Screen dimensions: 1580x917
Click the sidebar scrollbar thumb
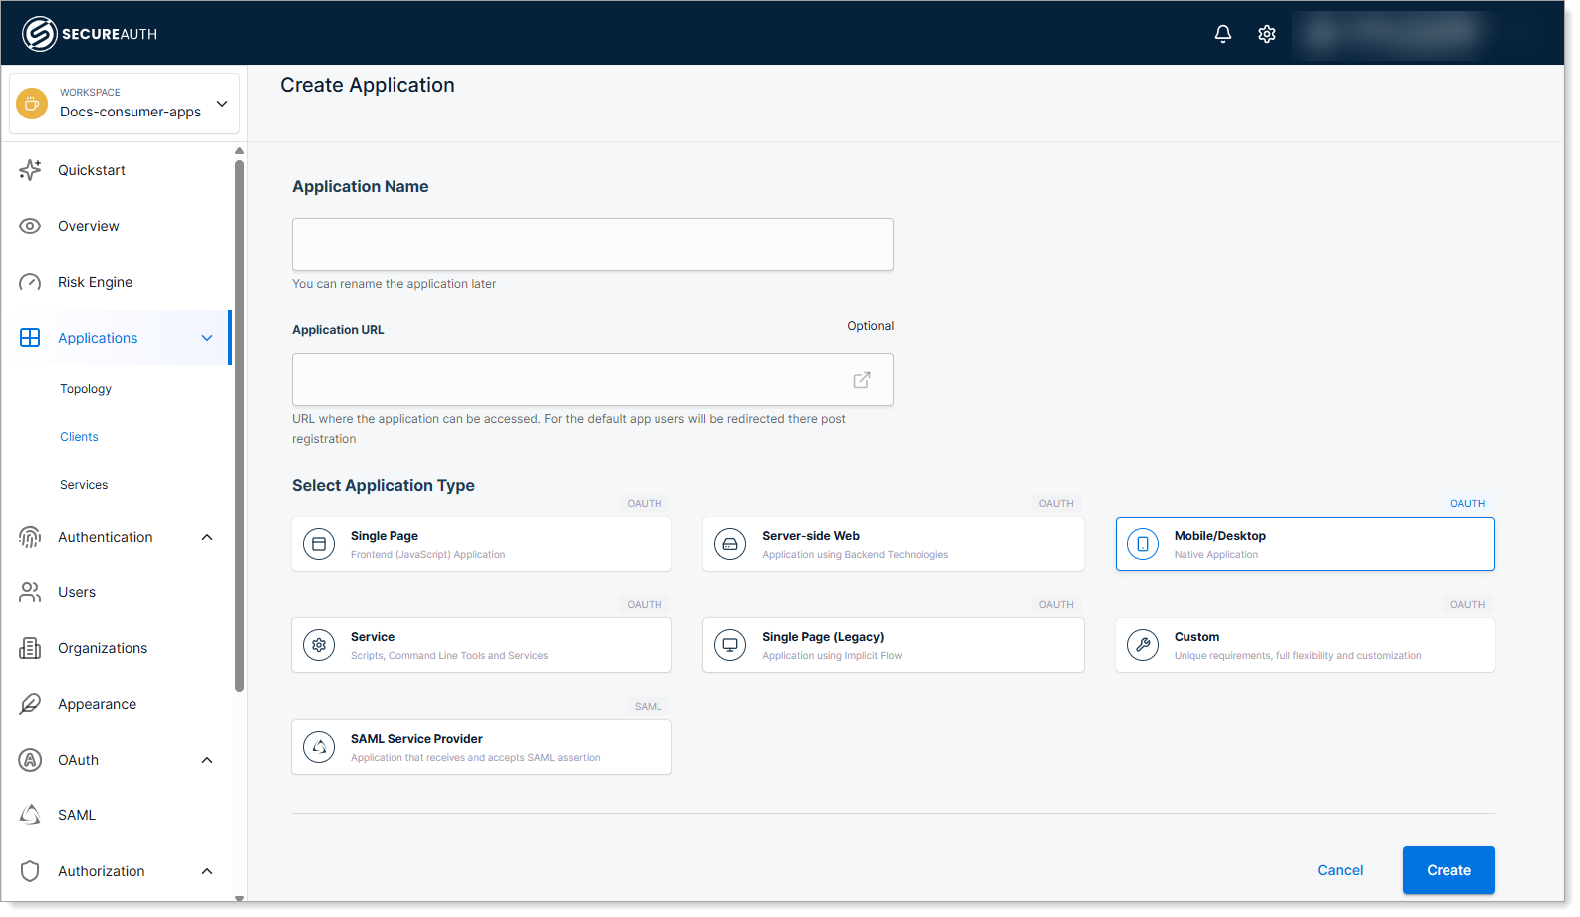[x=239, y=425]
